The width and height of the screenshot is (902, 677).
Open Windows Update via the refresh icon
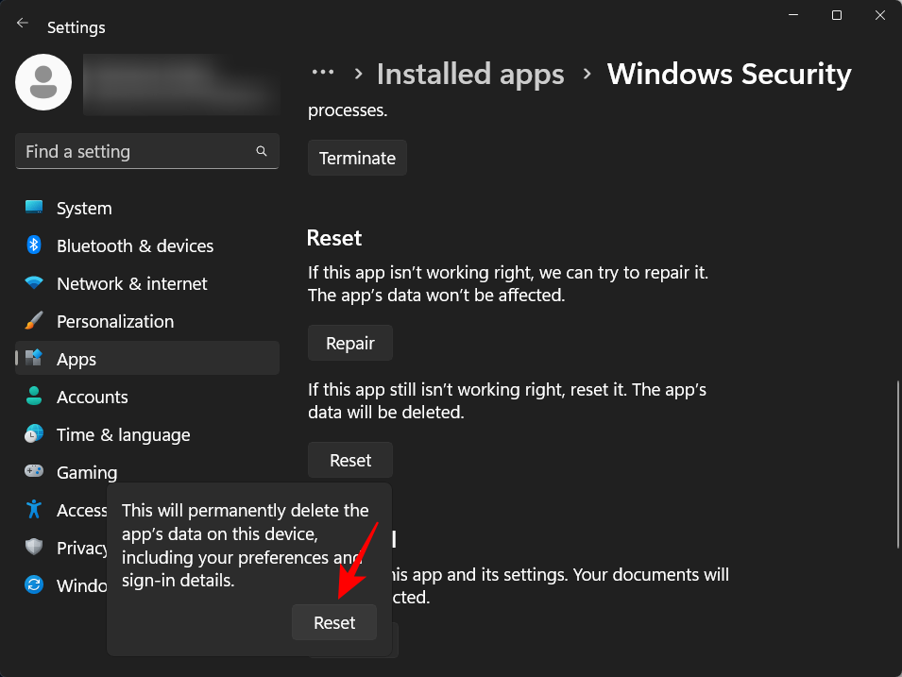pyautogui.click(x=32, y=585)
